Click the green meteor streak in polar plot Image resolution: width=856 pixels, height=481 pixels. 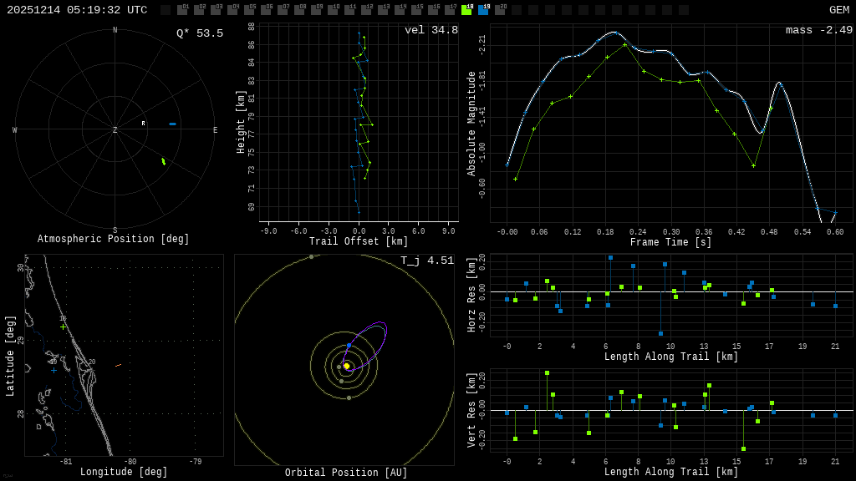tap(163, 161)
